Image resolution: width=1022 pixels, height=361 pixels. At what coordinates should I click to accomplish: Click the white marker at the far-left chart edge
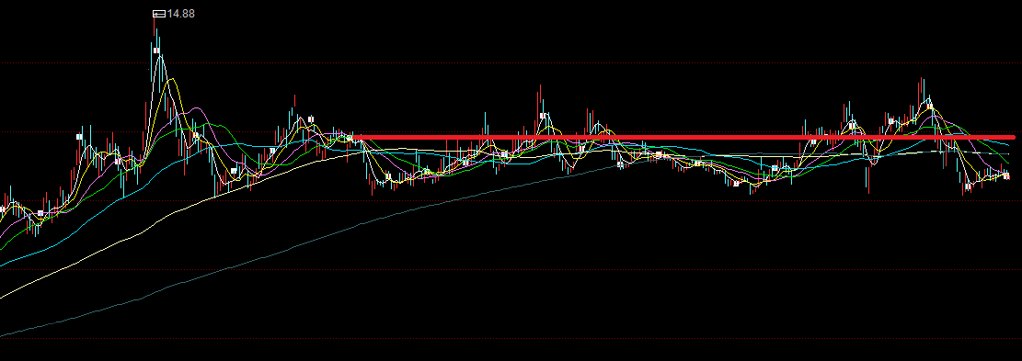pos(3,209)
